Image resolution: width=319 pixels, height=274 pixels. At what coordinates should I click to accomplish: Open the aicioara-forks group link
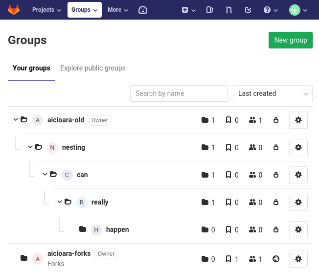click(x=69, y=253)
